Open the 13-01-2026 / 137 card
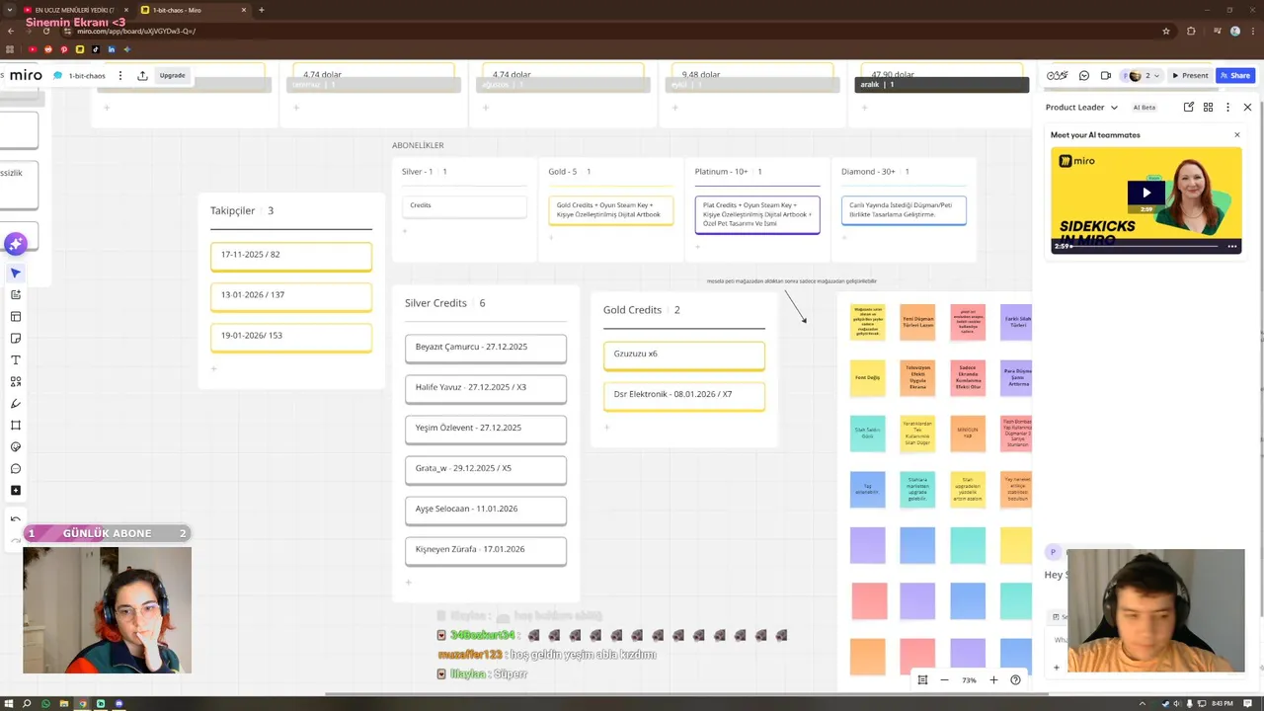Image resolution: width=1264 pixels, height=711 pixels. 291,296
